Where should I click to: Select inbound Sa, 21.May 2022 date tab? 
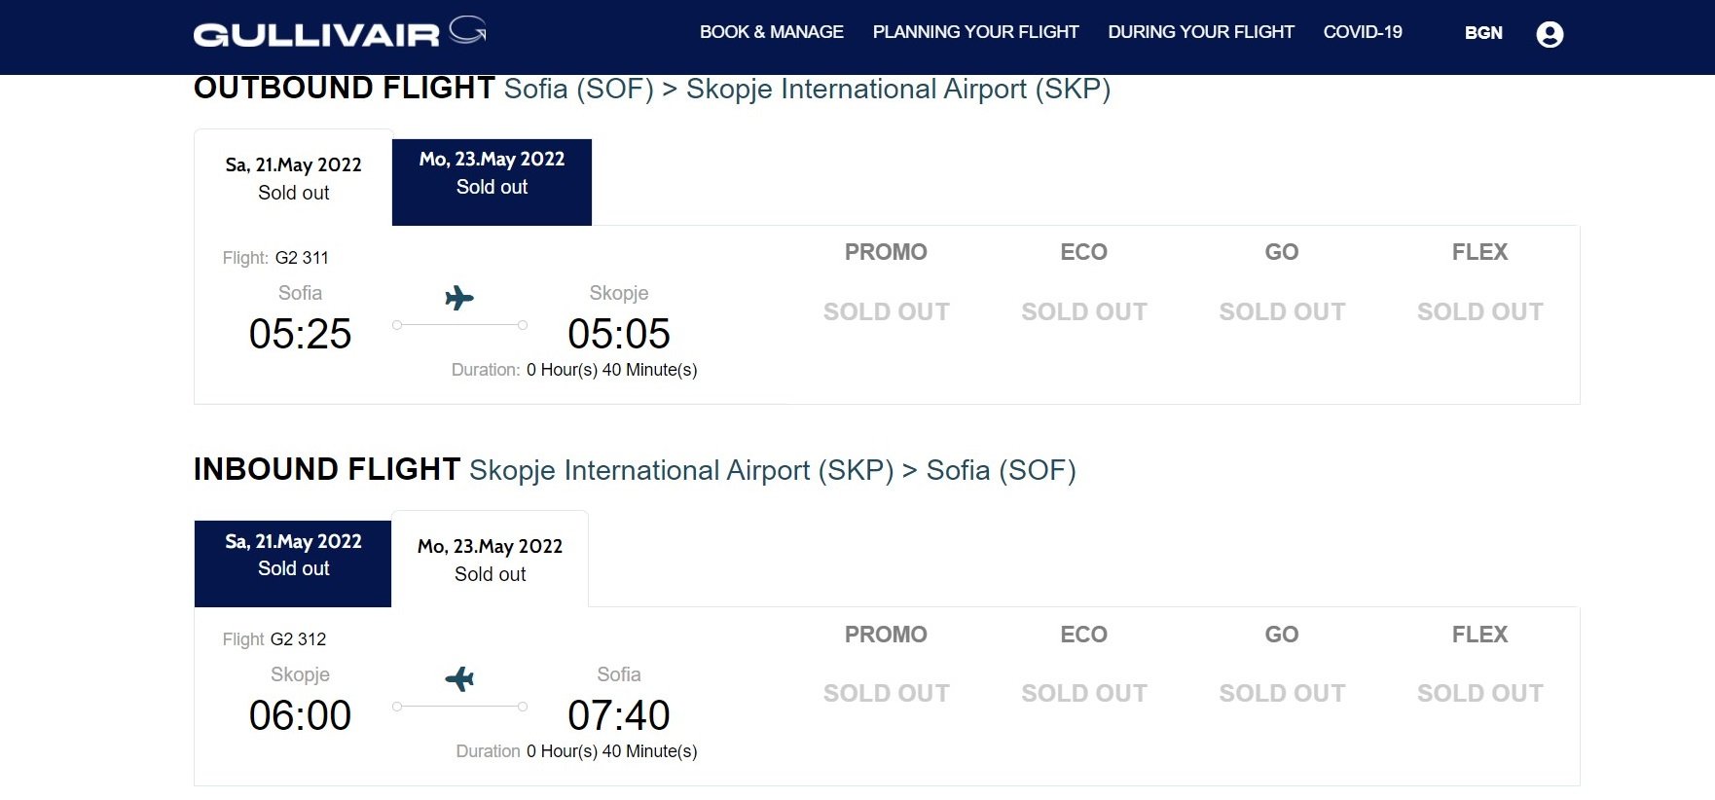(293, 564)
